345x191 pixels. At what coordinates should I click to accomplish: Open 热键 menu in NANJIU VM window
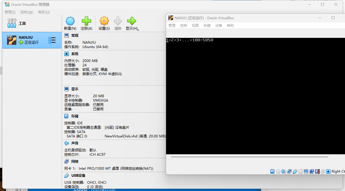(207, 25)
